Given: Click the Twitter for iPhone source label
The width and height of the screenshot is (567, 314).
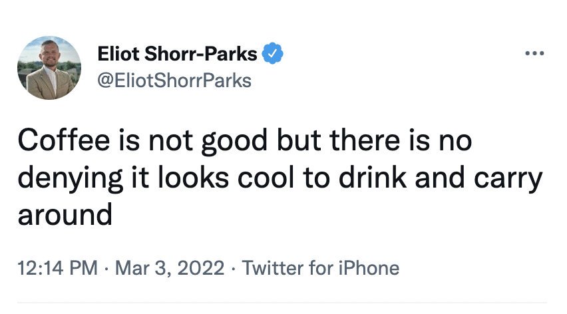Looking at the screenshot, I should pyautogui.click(x=321, y=268).
